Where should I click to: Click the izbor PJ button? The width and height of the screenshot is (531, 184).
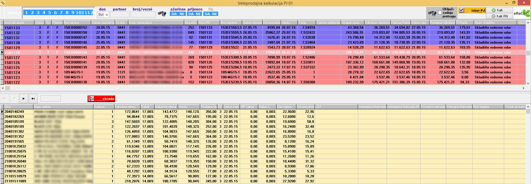(x=472, y=10)
